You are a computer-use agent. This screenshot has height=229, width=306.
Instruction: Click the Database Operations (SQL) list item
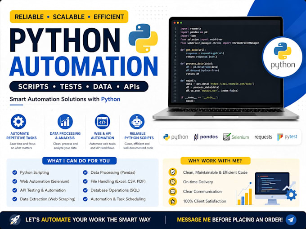point(115,190)
